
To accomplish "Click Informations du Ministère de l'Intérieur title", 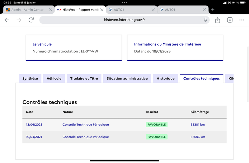I will coord(168,44).
